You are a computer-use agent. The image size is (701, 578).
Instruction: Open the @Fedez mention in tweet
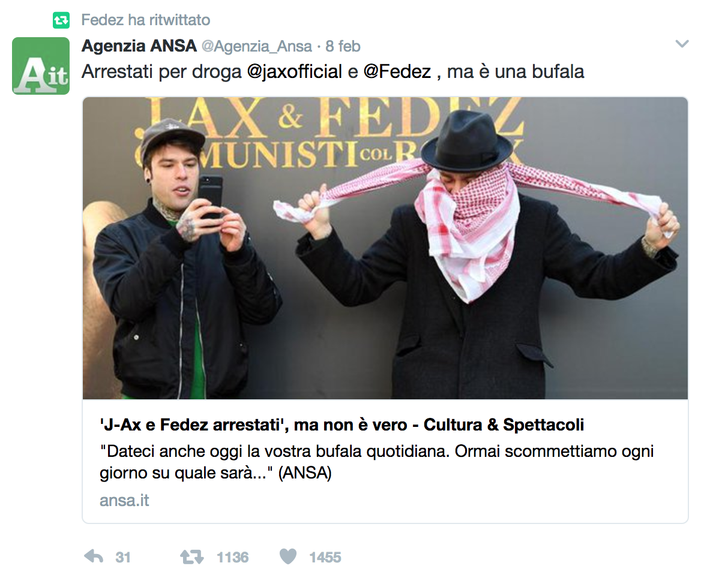397,71
